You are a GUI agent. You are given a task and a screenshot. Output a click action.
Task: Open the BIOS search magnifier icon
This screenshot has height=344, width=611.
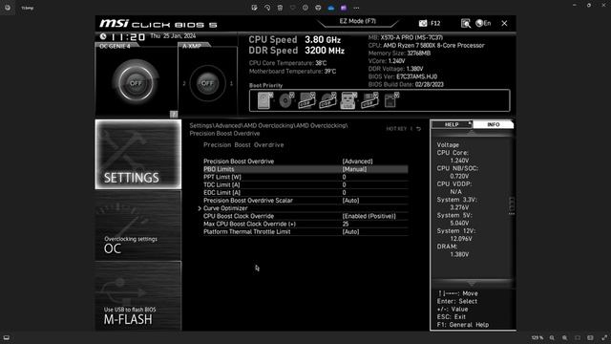[x=466, y=23]
